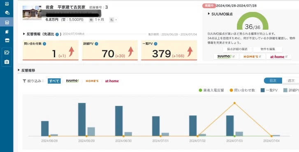
Task: Click the 一覧PV bar for 2024/07/01
Action: pos(156,126)
